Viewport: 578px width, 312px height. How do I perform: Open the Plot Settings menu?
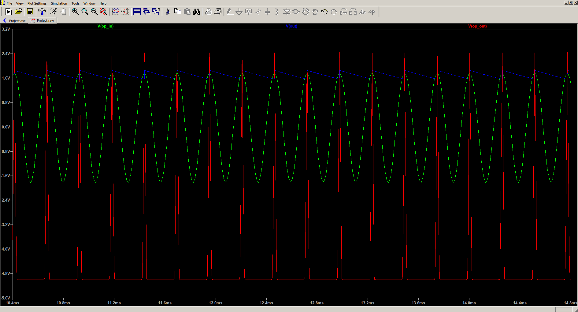(37, 3)
